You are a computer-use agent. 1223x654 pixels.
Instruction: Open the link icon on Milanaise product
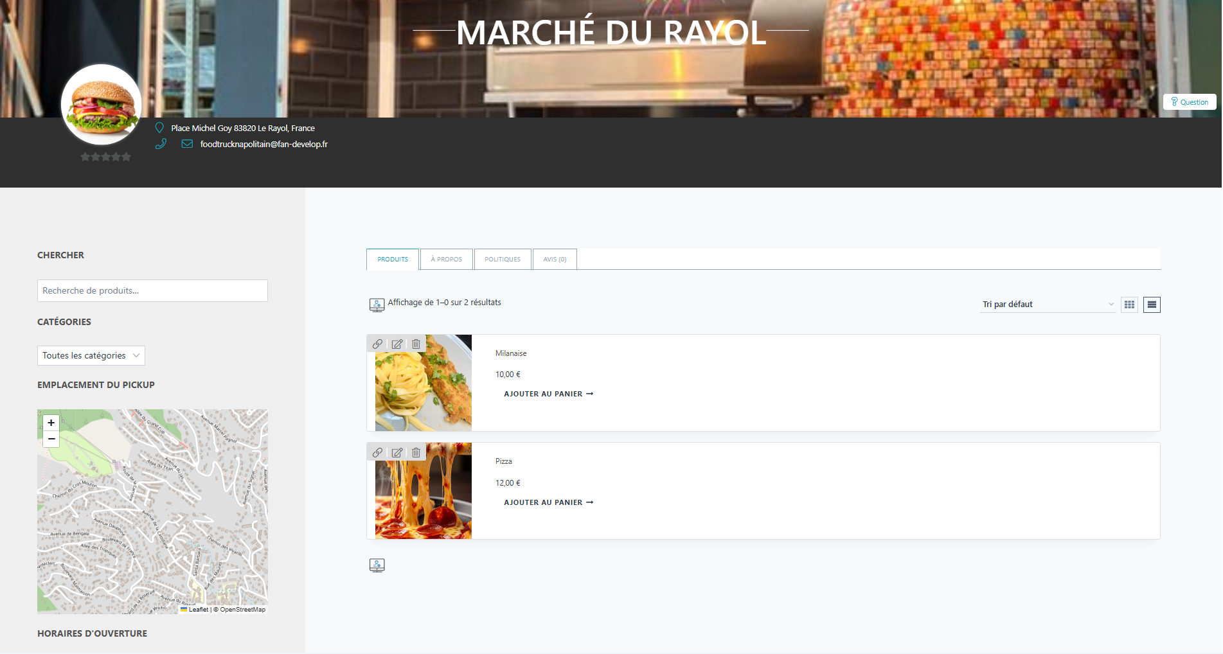[x=378, y=344]
